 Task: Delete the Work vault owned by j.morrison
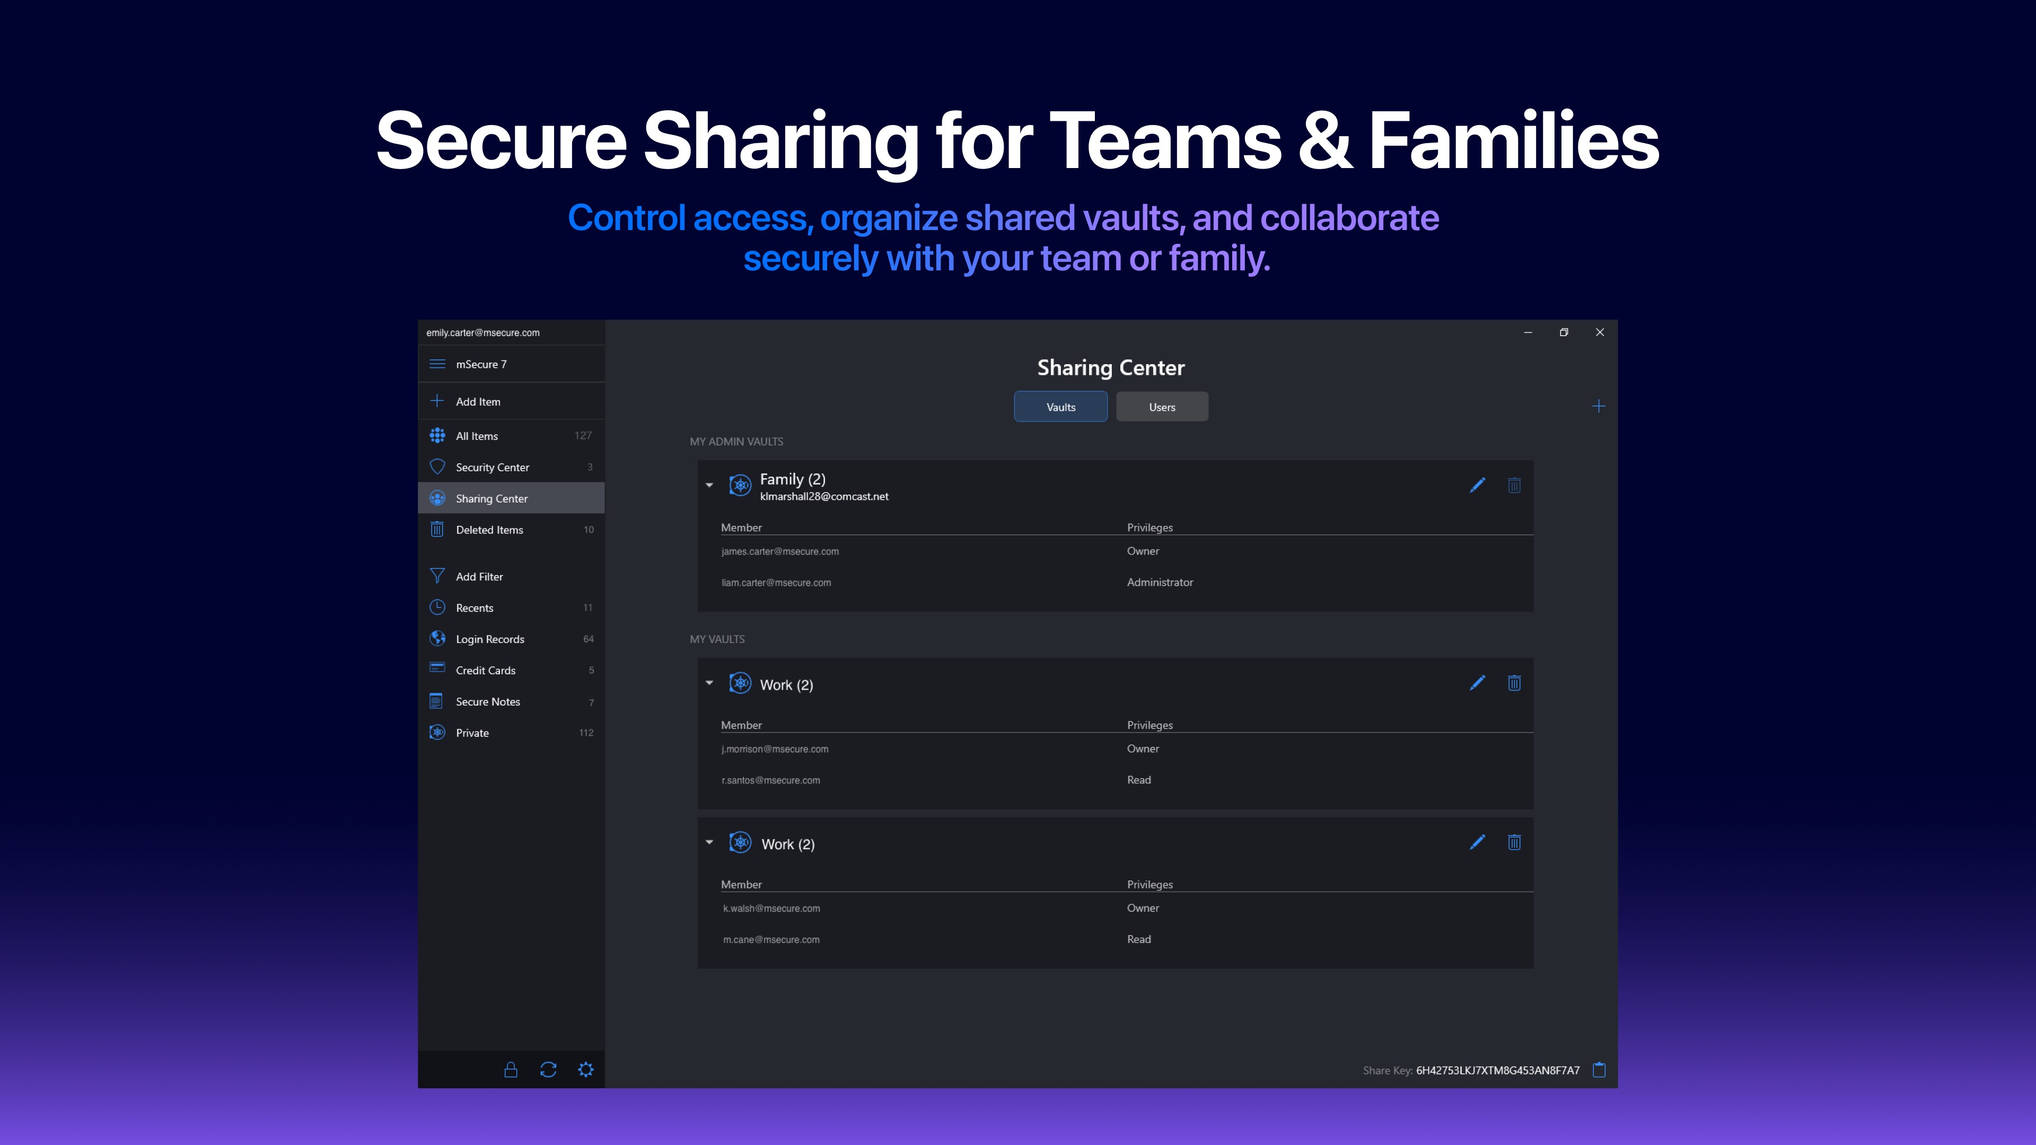click(1514, 683)
